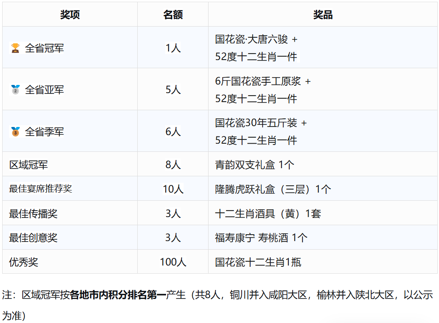Select the 奖项 column header

pyautogui.click(x=70, y=15)
